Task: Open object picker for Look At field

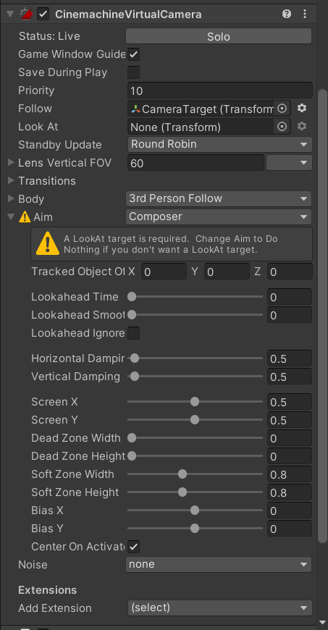Action: pos(282,127)
